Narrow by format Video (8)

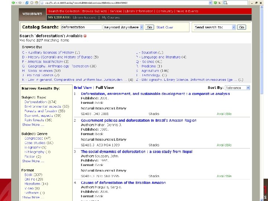(x=32, y=188)
